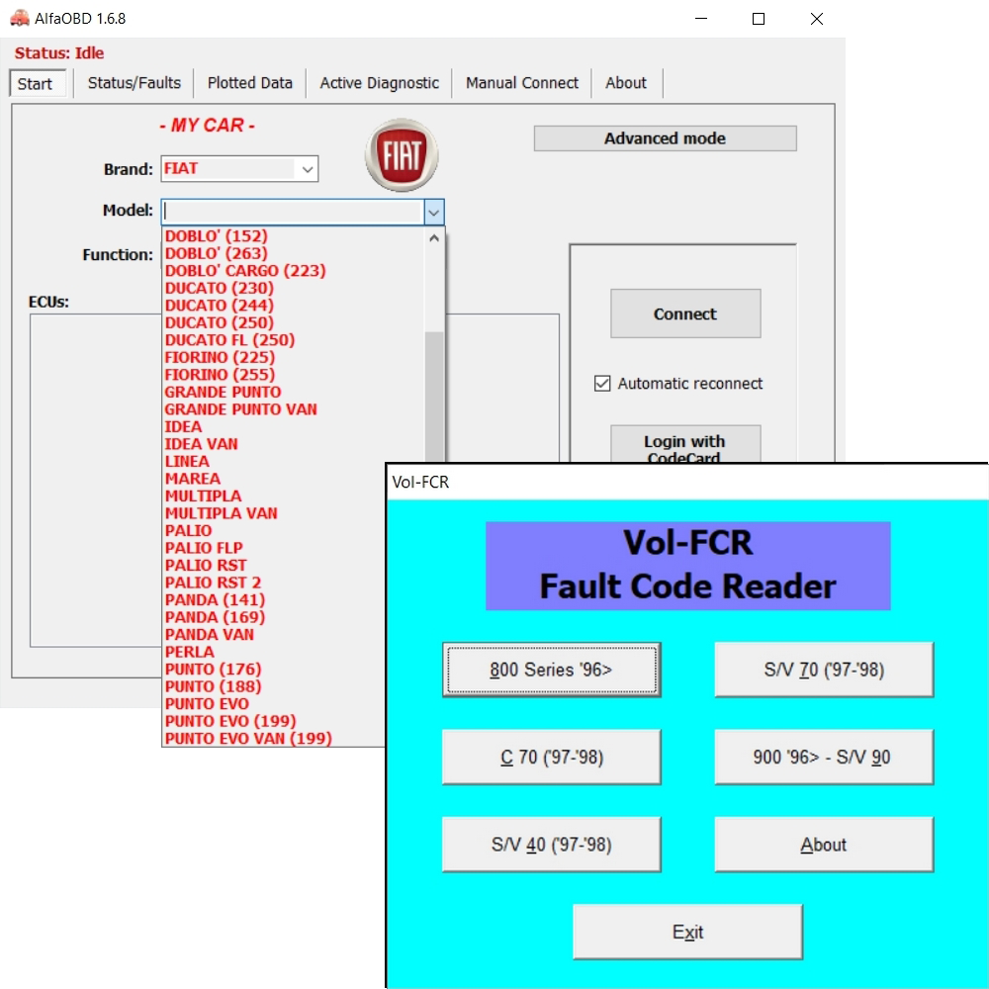Maximize the AlfaOBD window
This screenshot has height=989, width=989.
(759, 19)
